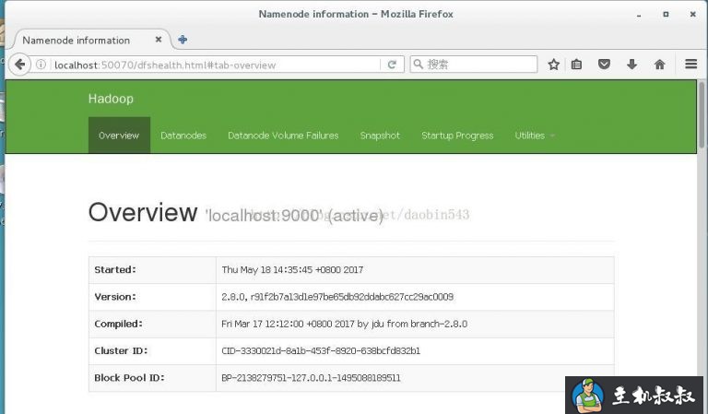Screen dimensions: 708x414
Task: Switch to the Datanodes tab
Action: [x=183, y=136]
